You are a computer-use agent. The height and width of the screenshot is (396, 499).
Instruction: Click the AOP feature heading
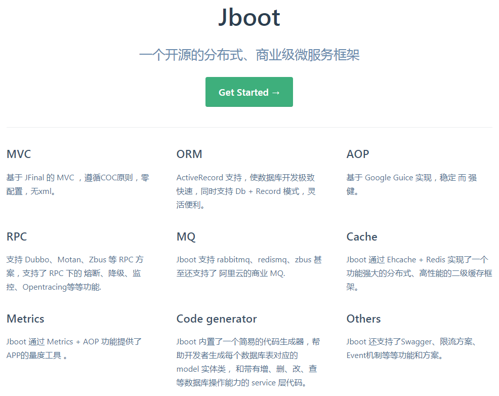click(358, 154)
